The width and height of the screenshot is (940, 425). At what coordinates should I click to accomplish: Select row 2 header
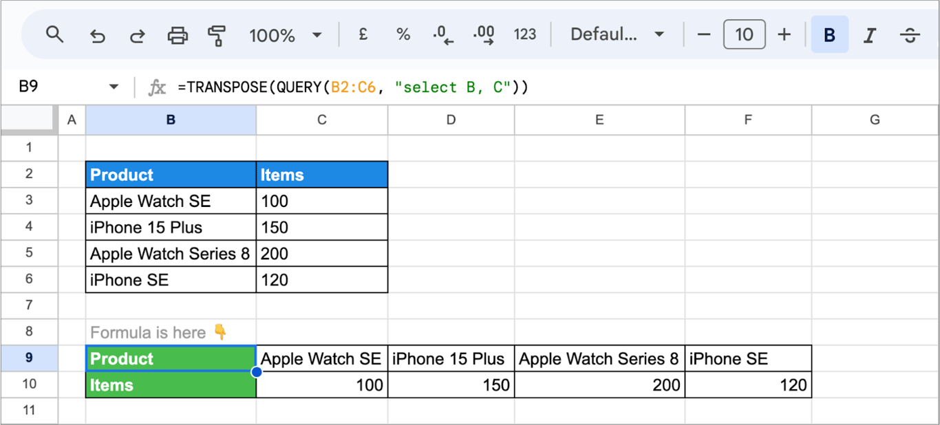[x=29, y=174]
